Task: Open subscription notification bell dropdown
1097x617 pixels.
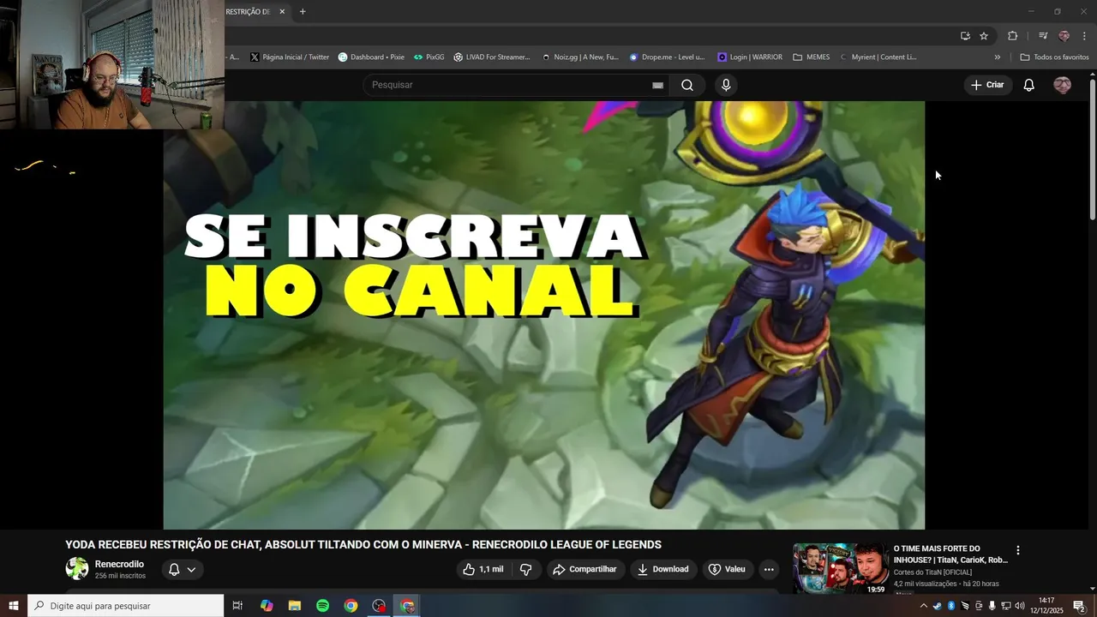Action: (x=183, y=569)
